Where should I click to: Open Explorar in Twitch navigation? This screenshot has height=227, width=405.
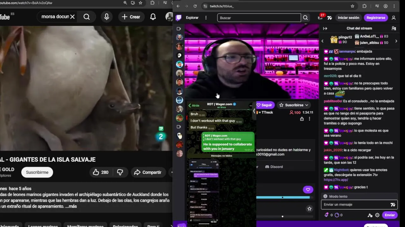pos(192,18)
